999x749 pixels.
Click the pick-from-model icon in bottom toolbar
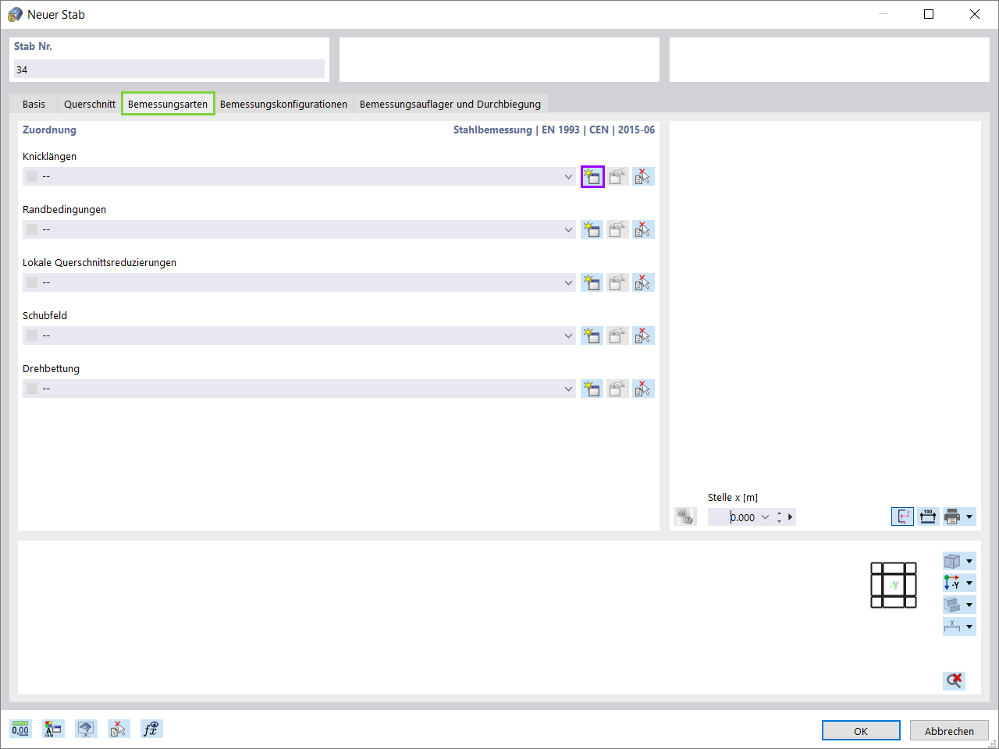point(119,729)
